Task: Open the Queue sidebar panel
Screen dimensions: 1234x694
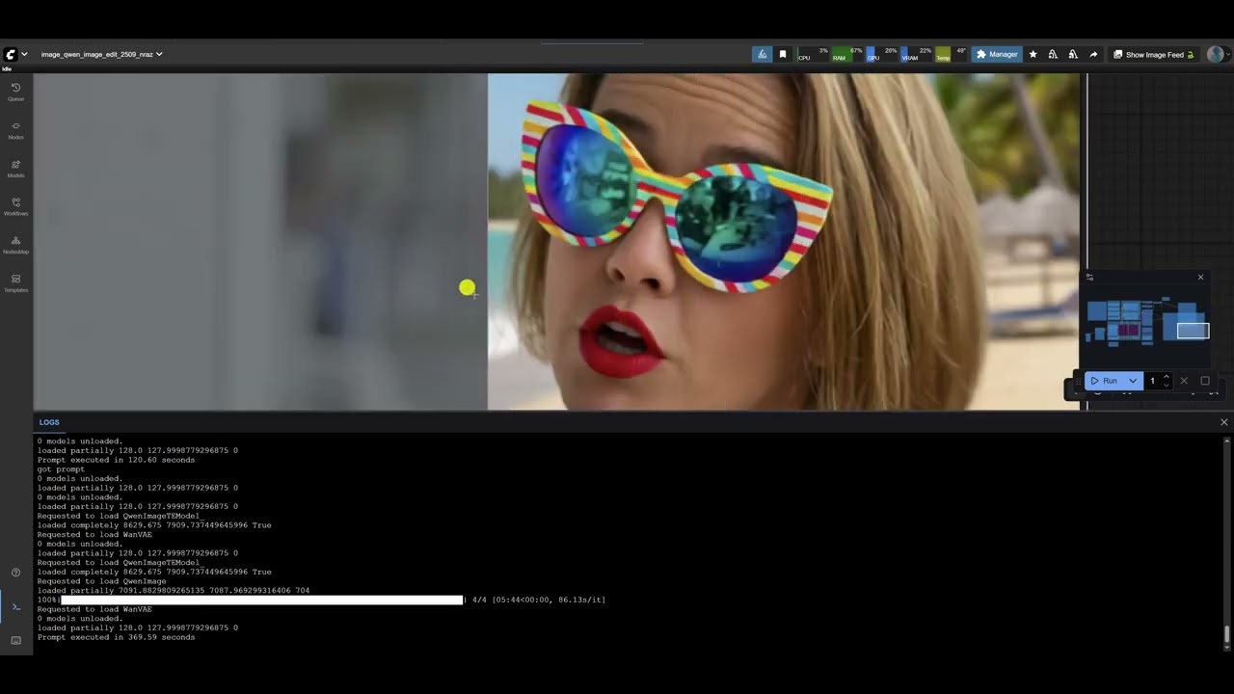Action: click(x=15, y=92)
